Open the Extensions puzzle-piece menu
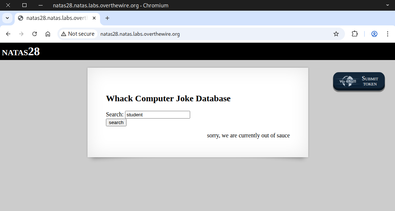 355,34
